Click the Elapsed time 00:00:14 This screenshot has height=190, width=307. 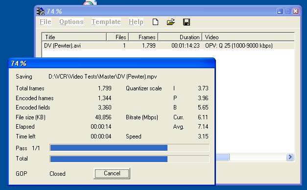(x=101, y=127)
